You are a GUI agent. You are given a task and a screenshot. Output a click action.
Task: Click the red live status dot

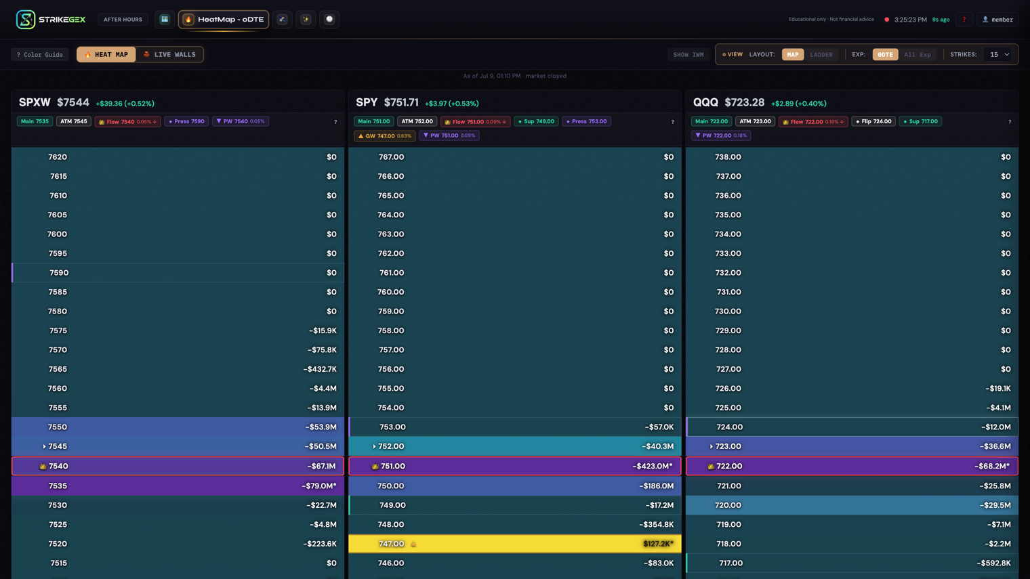click(886, 20)
